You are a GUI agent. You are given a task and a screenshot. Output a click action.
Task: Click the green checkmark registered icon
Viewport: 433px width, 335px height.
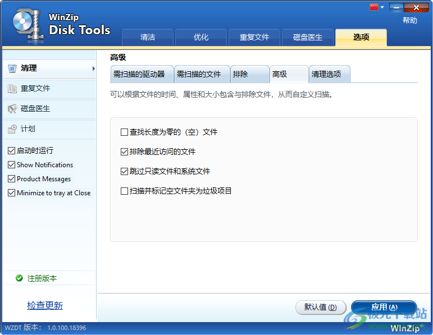pos(19,278)
